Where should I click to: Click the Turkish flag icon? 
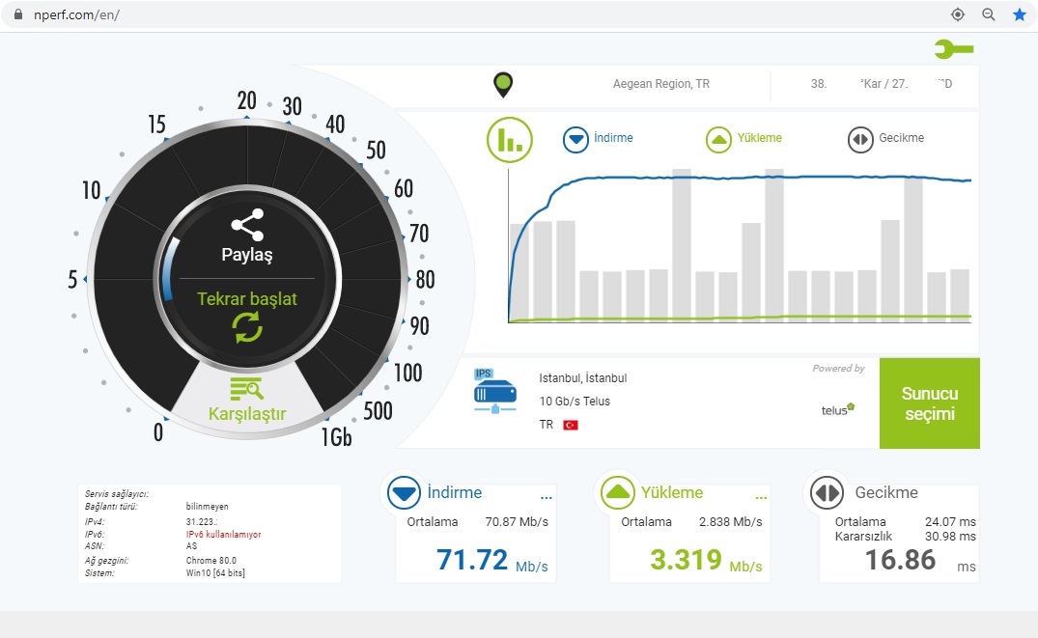click(571, 425)
